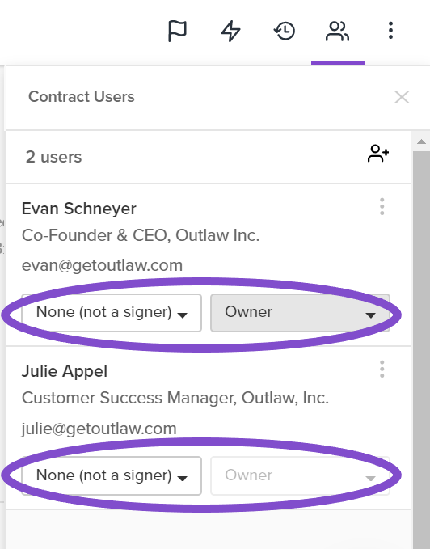This screenshot has height=549, width=430.
Task: Open the top toolbar three-dot menu
Action: coord(391,31)
